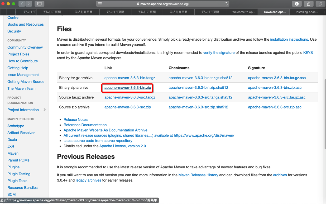This screenshot has height=204, width=326.
Task: Click the maven.apache.org address bar
Action: [x=163, y=4]
